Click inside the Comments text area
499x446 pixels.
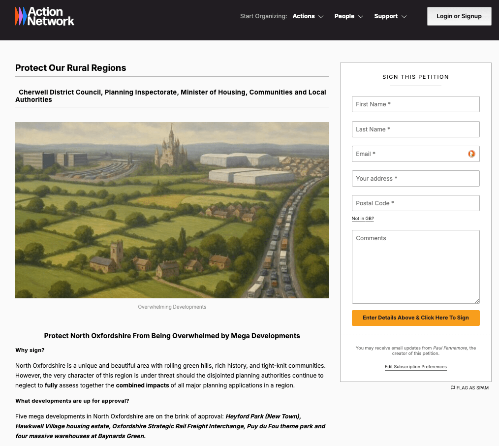click(x=415, y=267)
